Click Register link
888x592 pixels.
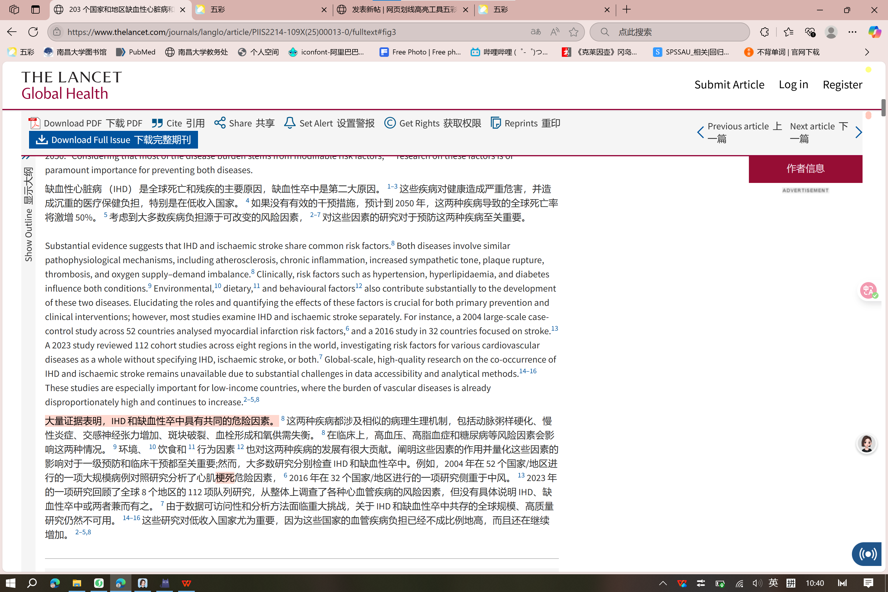(x=842, y=85)
